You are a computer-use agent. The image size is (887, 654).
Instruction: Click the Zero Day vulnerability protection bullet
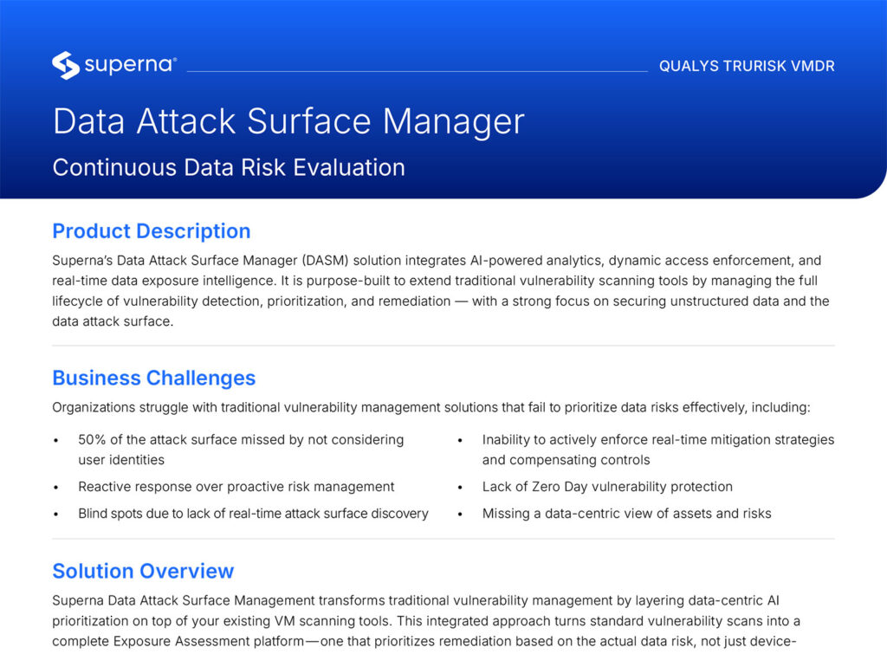(606, 487)
